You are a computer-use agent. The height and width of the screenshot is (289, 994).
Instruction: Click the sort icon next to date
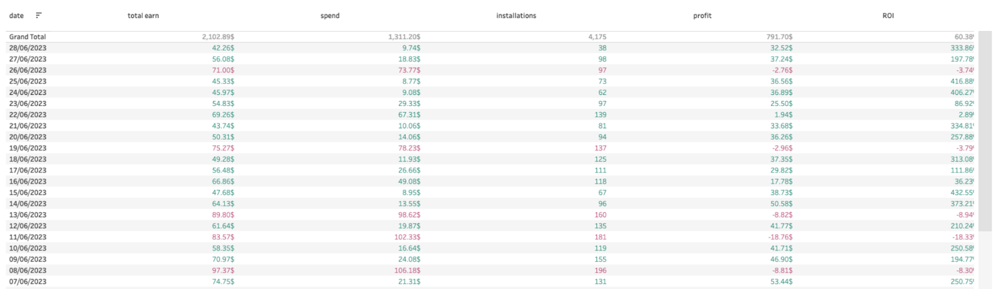pos(39,16)
